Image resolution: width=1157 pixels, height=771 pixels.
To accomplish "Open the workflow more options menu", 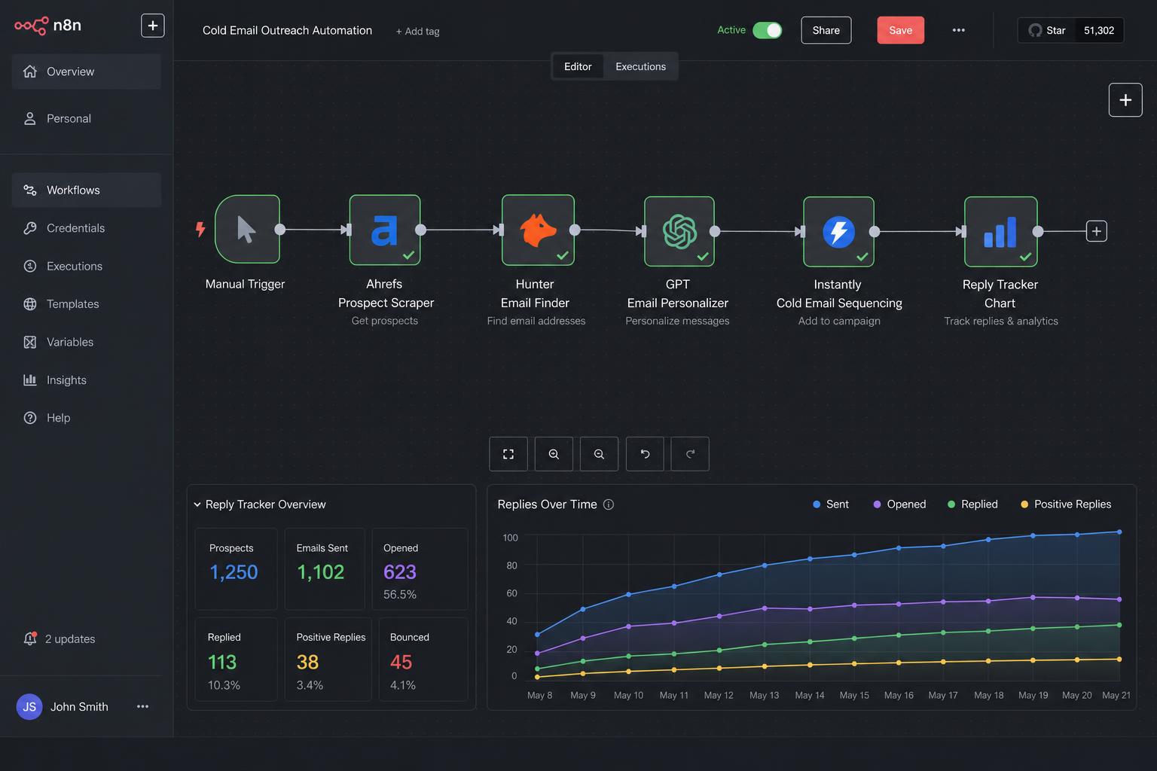I will [x=958, y=30].
